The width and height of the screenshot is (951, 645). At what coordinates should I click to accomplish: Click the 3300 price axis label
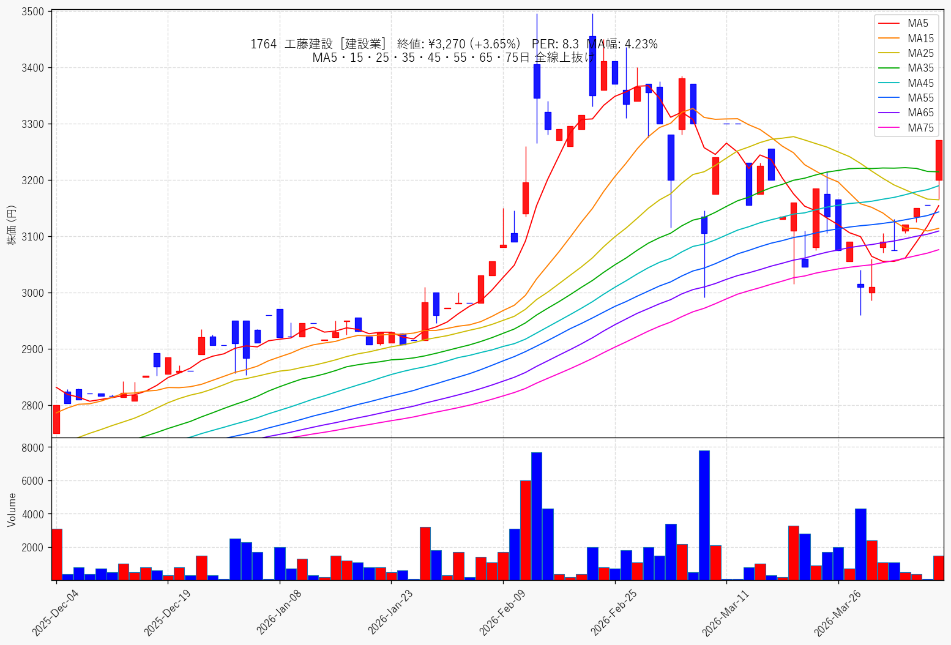point(32,124)
